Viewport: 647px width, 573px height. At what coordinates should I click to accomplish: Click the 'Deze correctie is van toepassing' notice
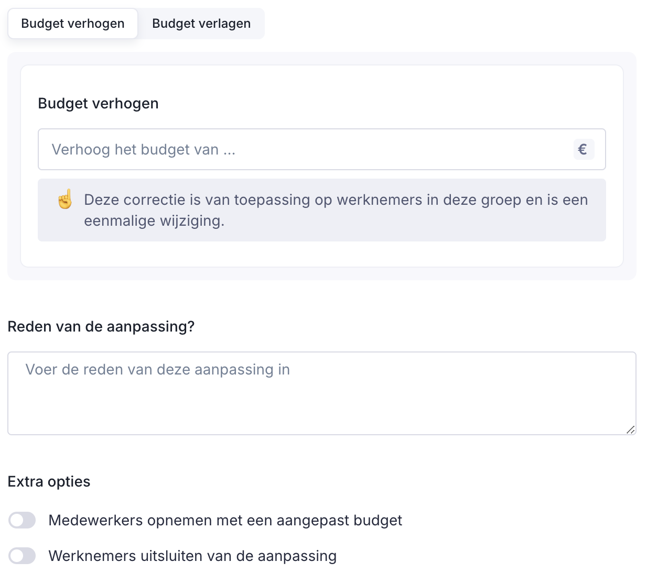click(x=336, y=200)
